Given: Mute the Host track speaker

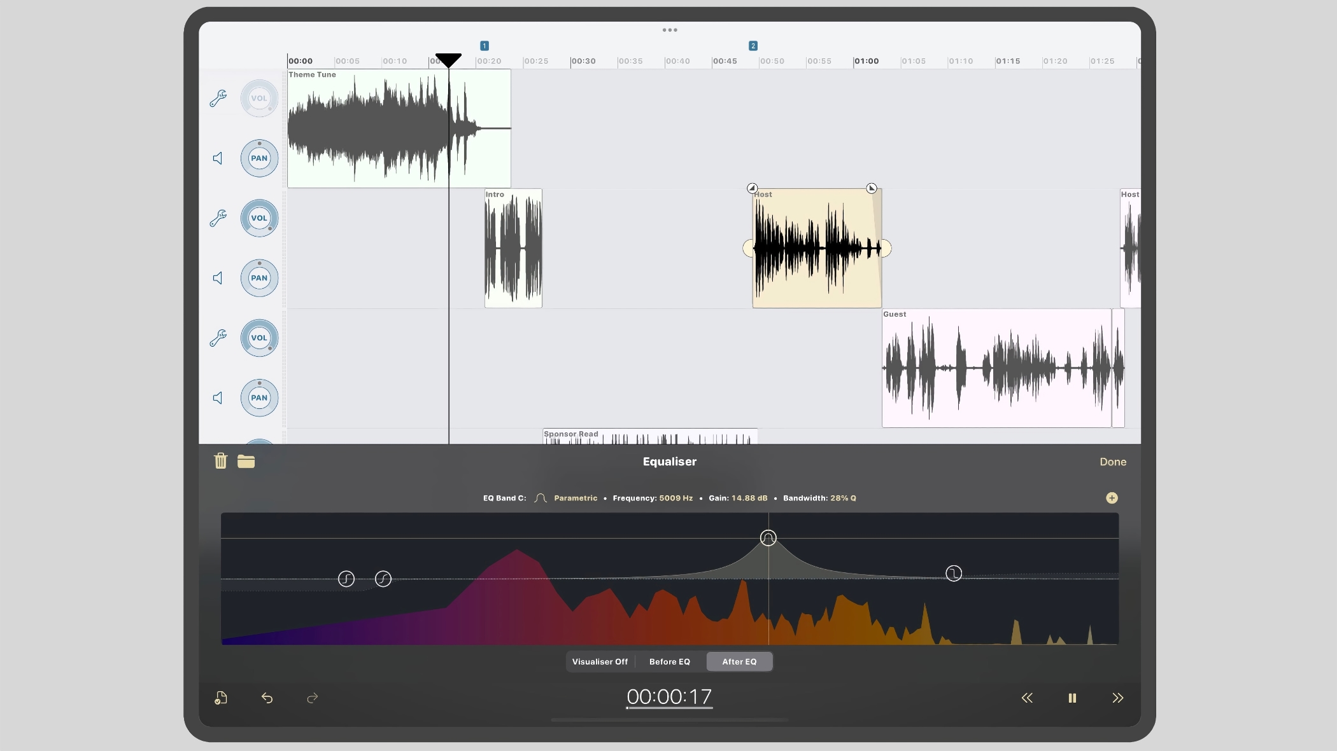Looking at the screenshot, I should (x=218, y=278).
